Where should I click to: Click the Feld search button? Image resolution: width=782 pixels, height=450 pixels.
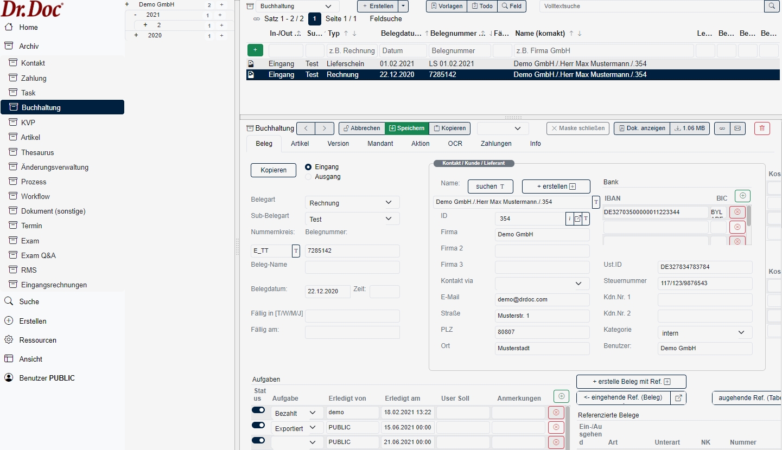coord(511,7)
